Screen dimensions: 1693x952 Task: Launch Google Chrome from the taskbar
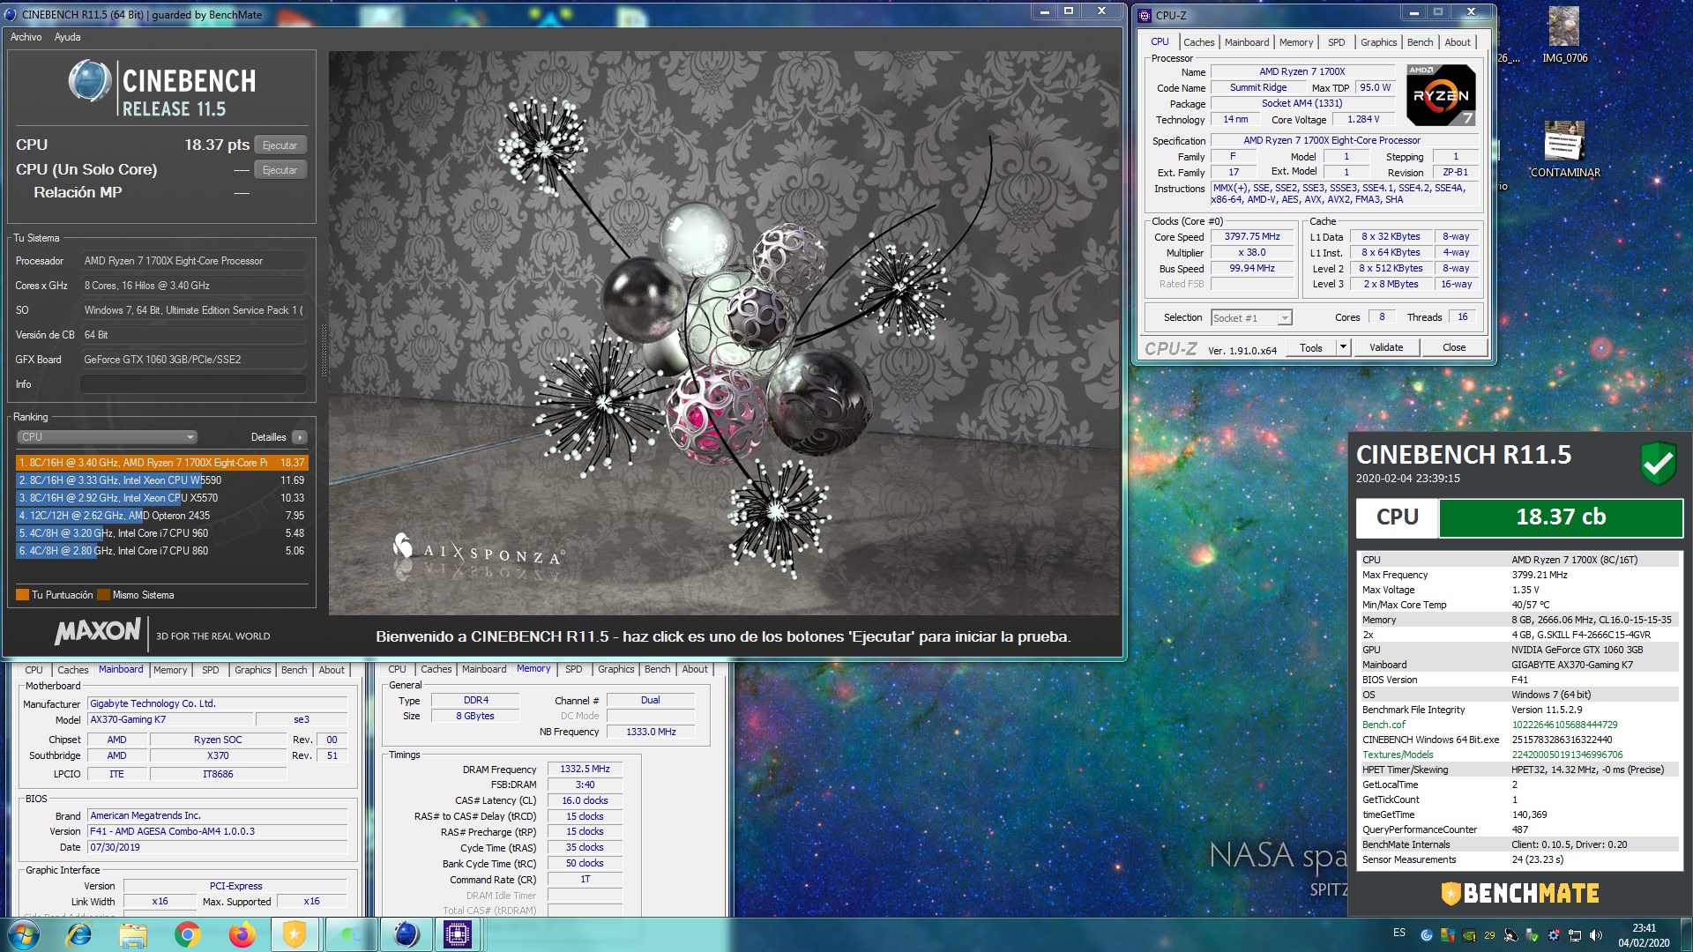coord(187,934)
